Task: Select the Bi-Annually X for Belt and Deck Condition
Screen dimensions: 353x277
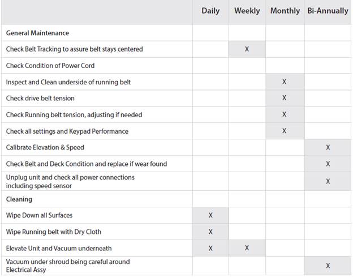Action: [328, 164]
